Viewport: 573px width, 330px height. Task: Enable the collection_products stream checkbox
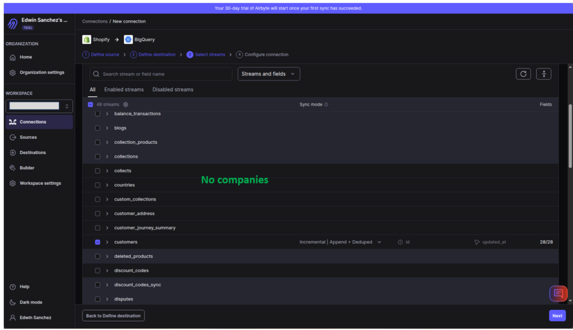(x=97, y=142)
